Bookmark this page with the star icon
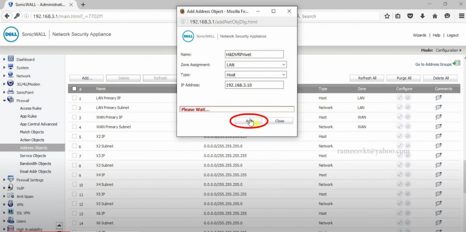The width and height of the screenshot is (466, 232). pyautogui.click(x=387, y=16)
